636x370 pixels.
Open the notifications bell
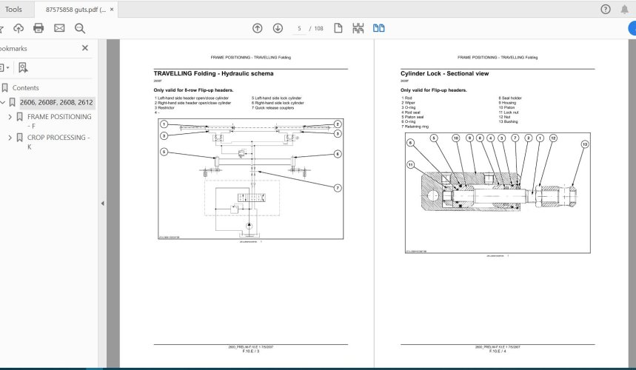point(626,10)
